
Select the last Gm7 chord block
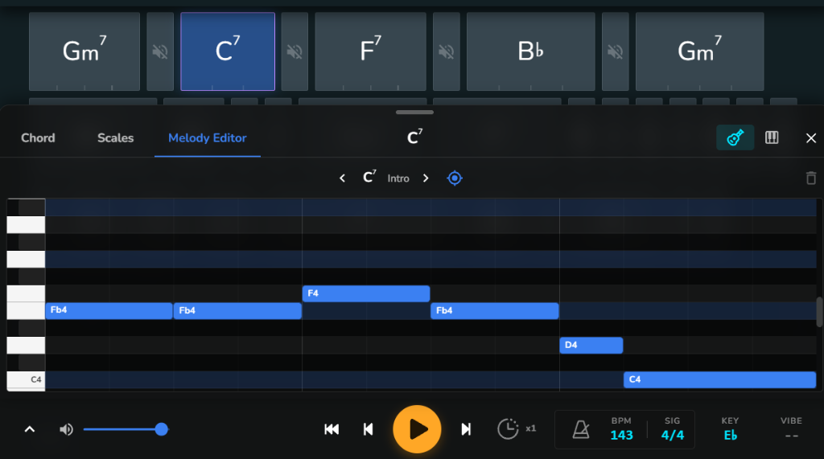coord(699,51)
